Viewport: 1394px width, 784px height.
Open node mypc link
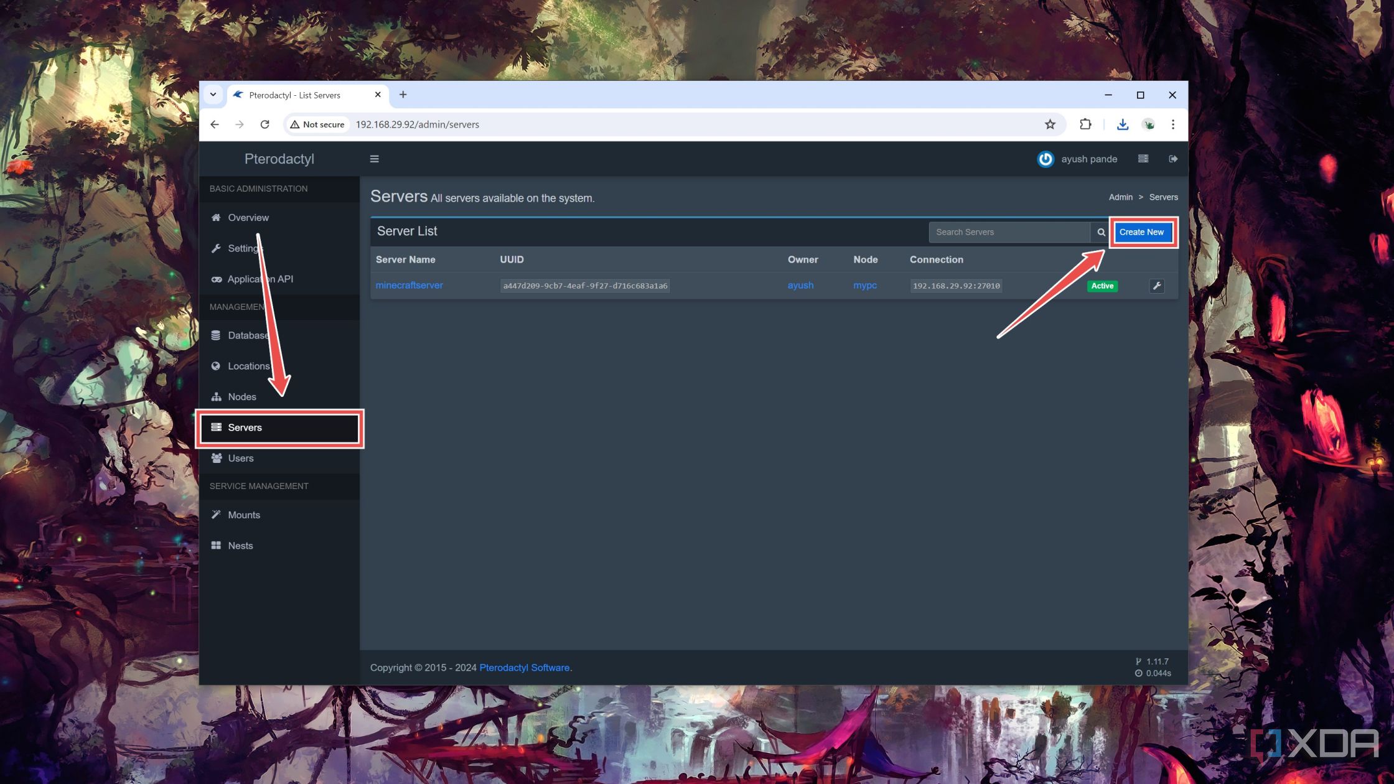(865, 286)
